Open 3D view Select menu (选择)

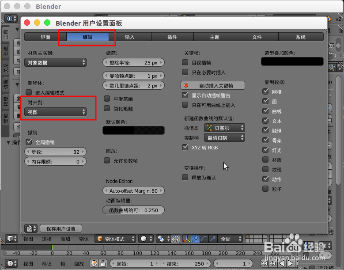tap(47, 239)
